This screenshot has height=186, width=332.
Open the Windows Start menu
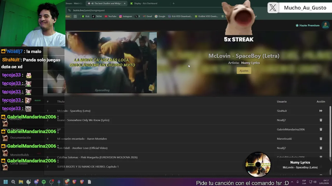tap(6, 182)
